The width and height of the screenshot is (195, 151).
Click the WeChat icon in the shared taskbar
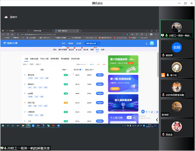(x=48, y=125)
